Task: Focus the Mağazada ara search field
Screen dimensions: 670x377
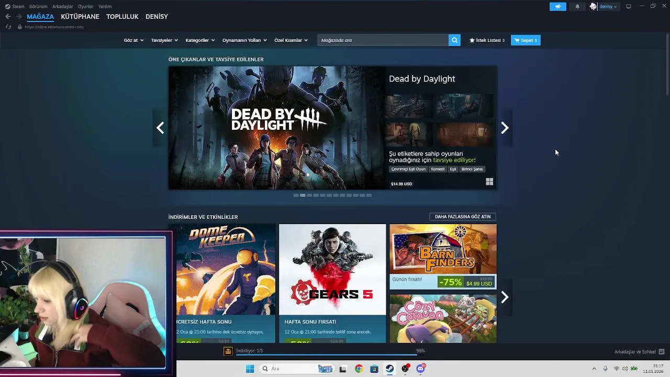Action: click(x=383, y=40)
